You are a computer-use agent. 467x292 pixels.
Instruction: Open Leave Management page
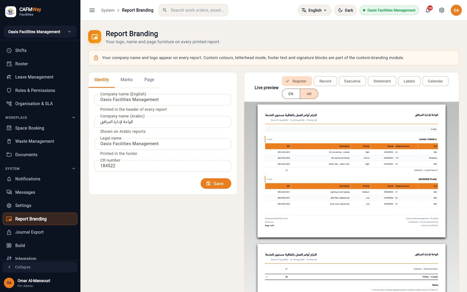[40, 77]
